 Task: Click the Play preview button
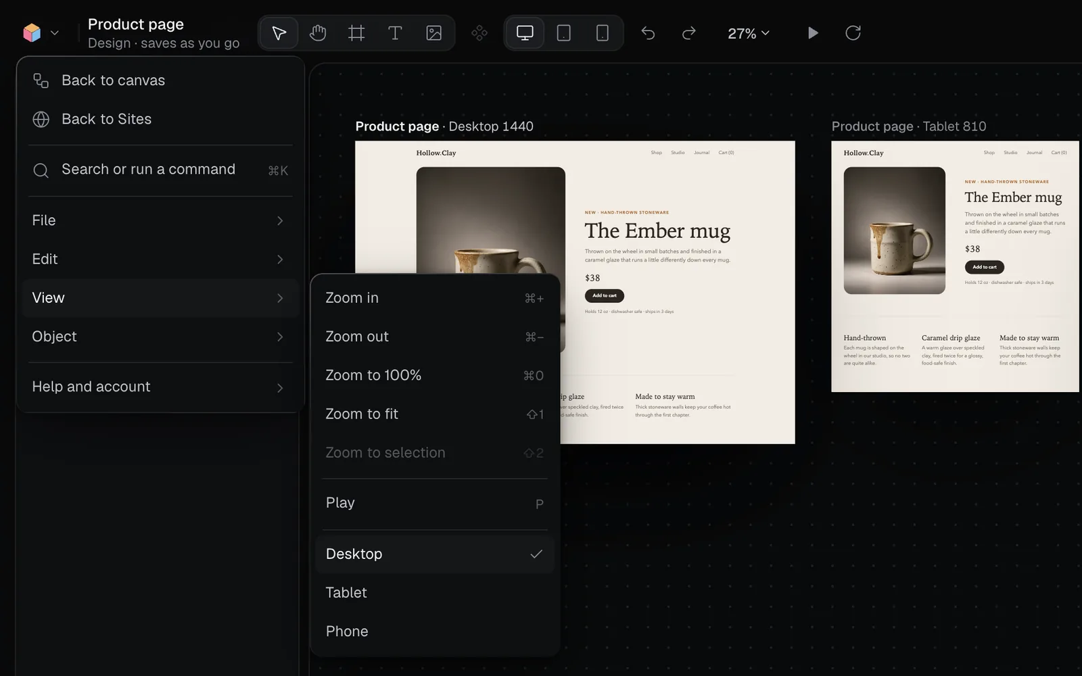pos(813,33)
